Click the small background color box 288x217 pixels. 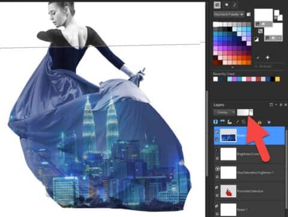pos(280,18)
